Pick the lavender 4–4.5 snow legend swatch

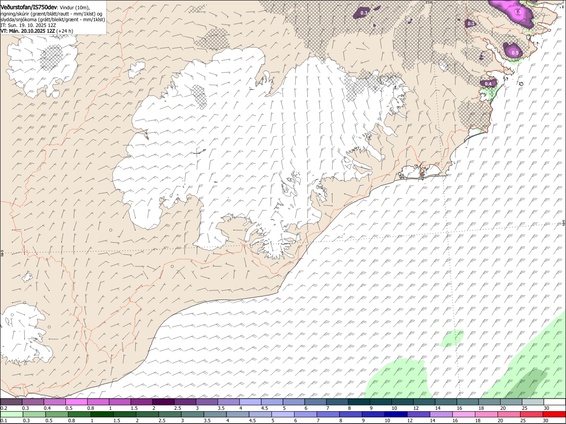(x=250, y=402)
